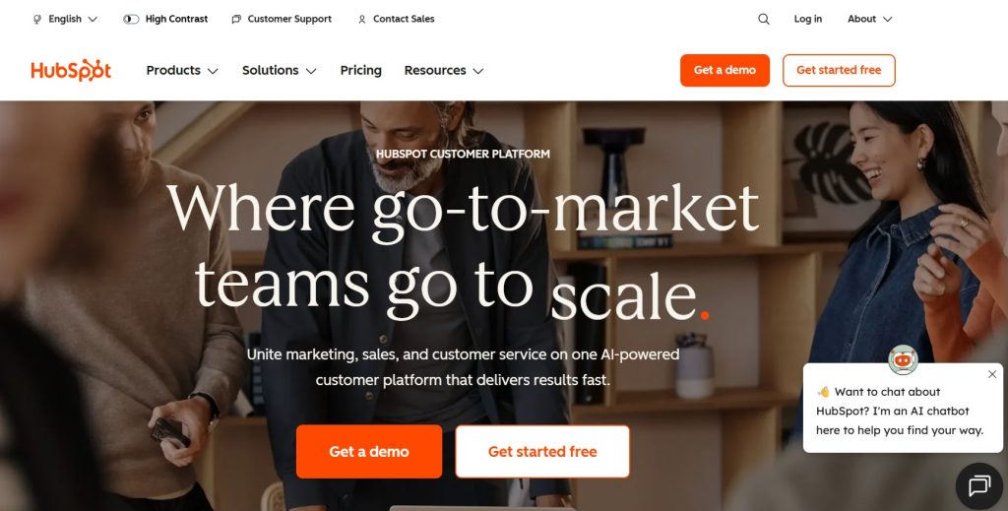The height and width of the screenshot is (511, 1008).
Task: Open the chat widget bubble icon
Action: (x=979, y=486)
